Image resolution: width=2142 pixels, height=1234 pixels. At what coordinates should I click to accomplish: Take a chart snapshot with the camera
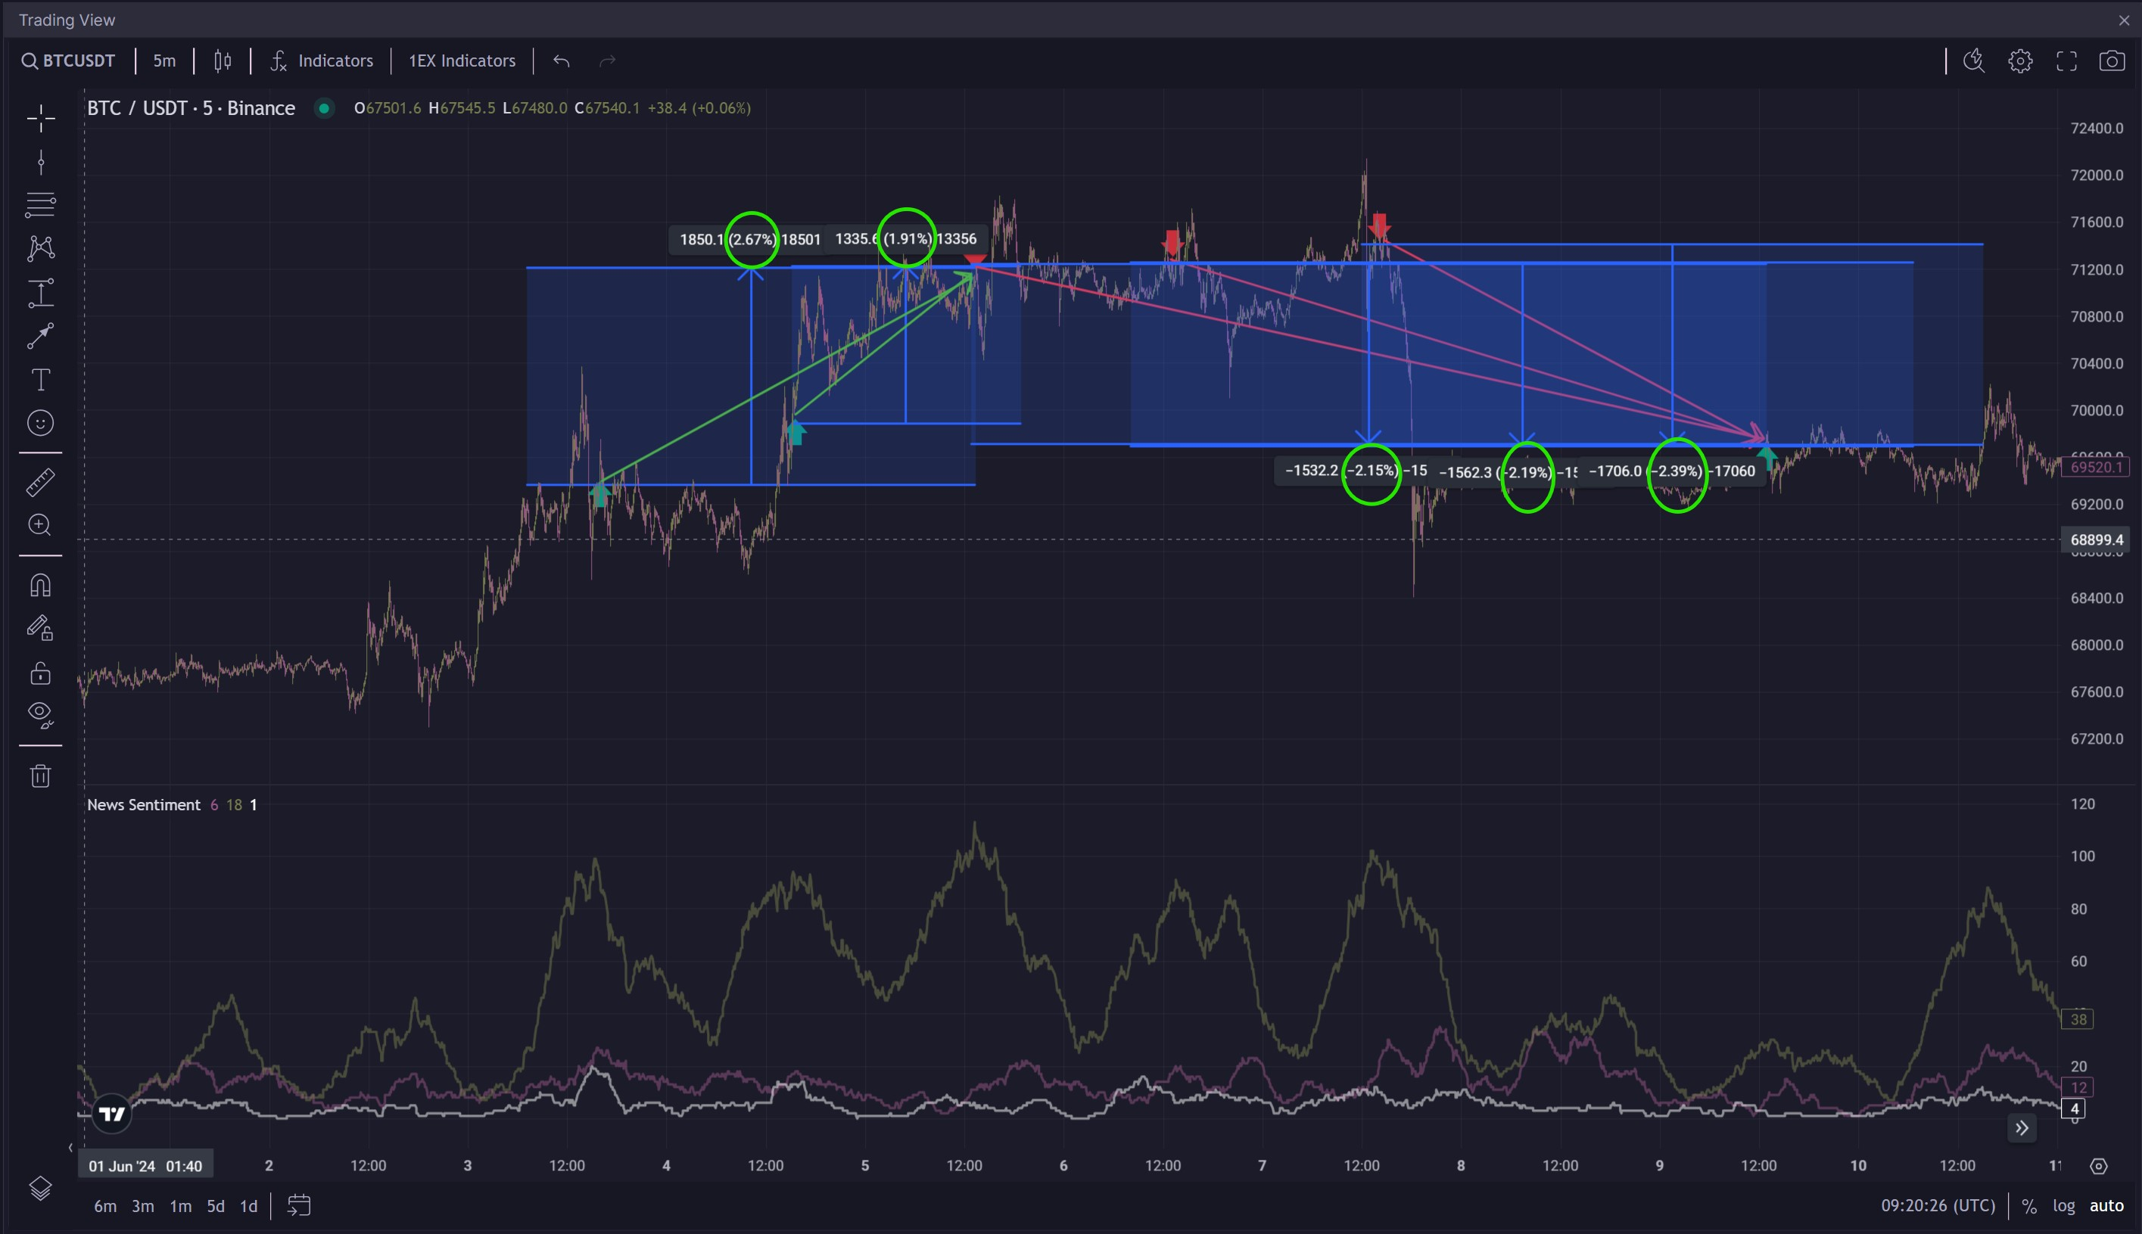pos(2111,61)
